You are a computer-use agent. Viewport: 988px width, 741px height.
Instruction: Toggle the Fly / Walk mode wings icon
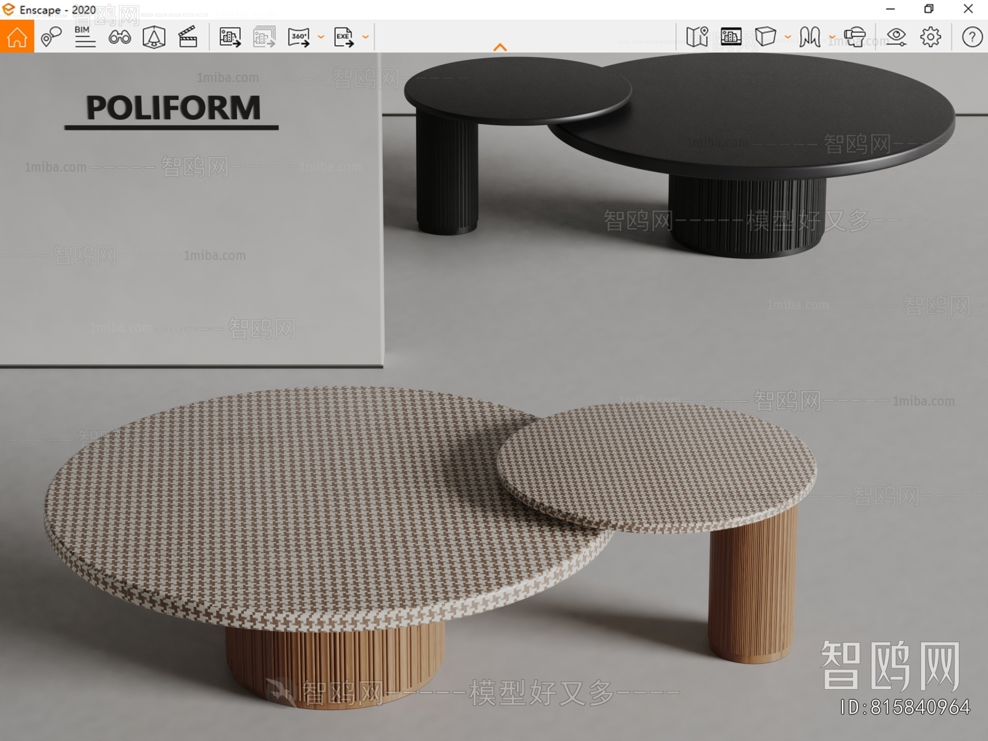pyautogui.click(x=810, y=37)
